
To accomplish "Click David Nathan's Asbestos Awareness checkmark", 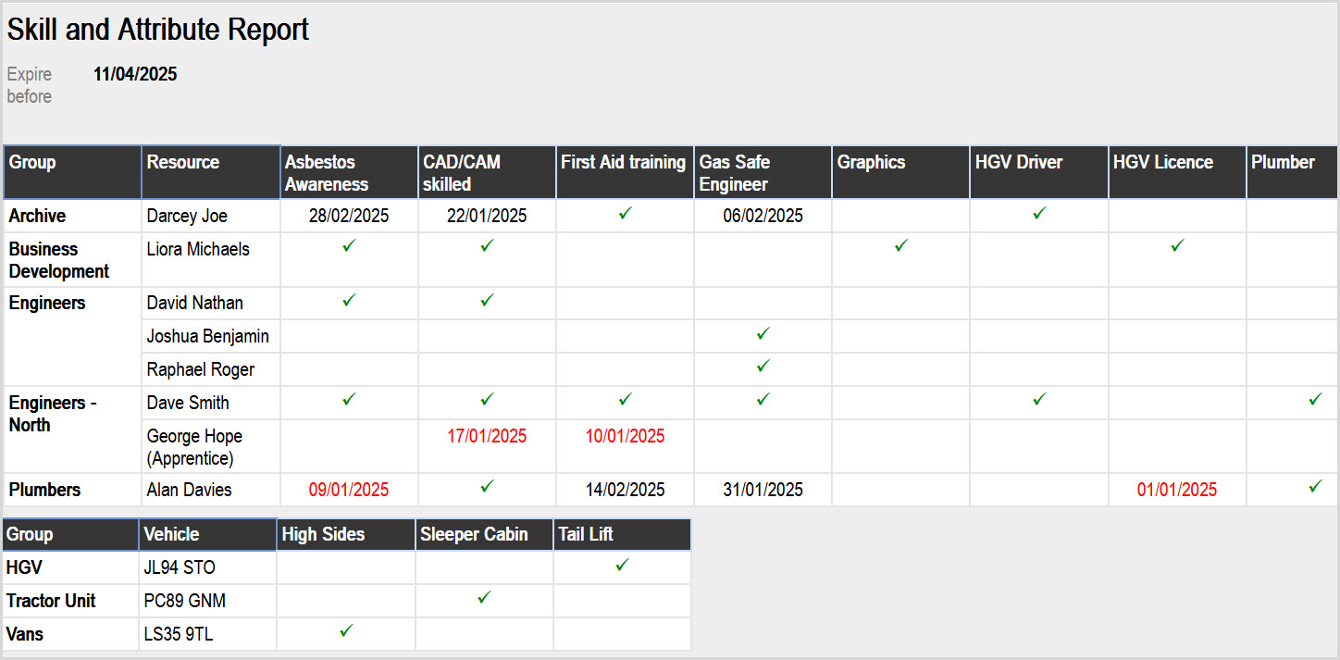I will click(349, 300).
